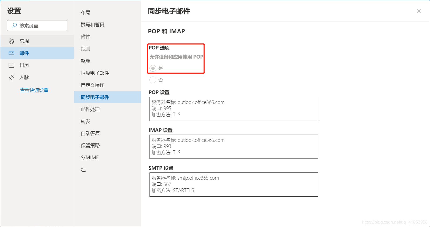Open the 人脉 settings category
Screen dimensions: 430x227
click(37, 77)
